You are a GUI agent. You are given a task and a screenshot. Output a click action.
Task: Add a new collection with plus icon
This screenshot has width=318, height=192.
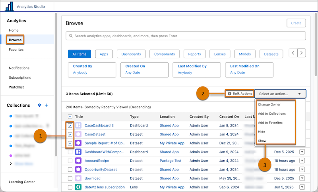(47, 105)
